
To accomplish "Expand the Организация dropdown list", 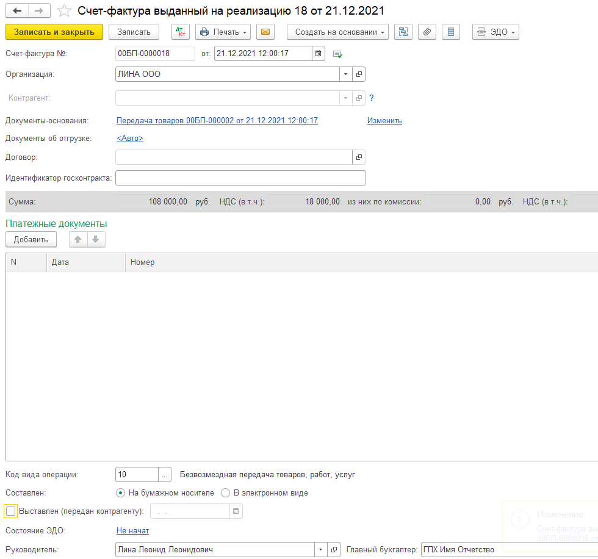I will click(345, 74).
